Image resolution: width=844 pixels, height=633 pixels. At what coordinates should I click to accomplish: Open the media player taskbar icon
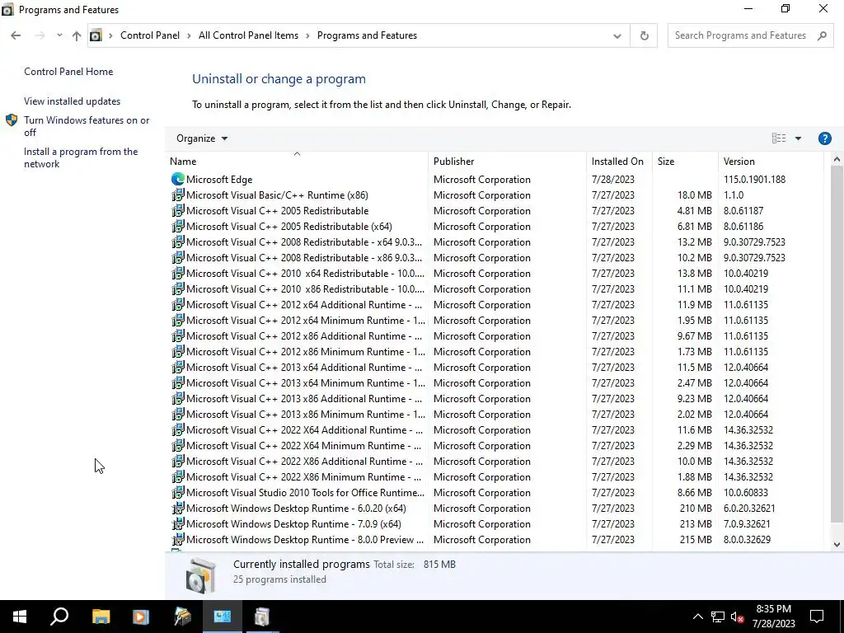coord(141,617)
